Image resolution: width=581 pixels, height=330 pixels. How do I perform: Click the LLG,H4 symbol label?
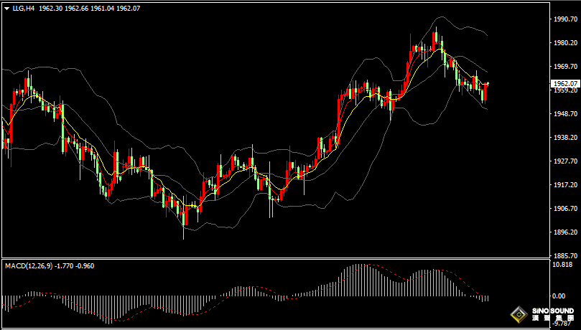click(24, 9)
